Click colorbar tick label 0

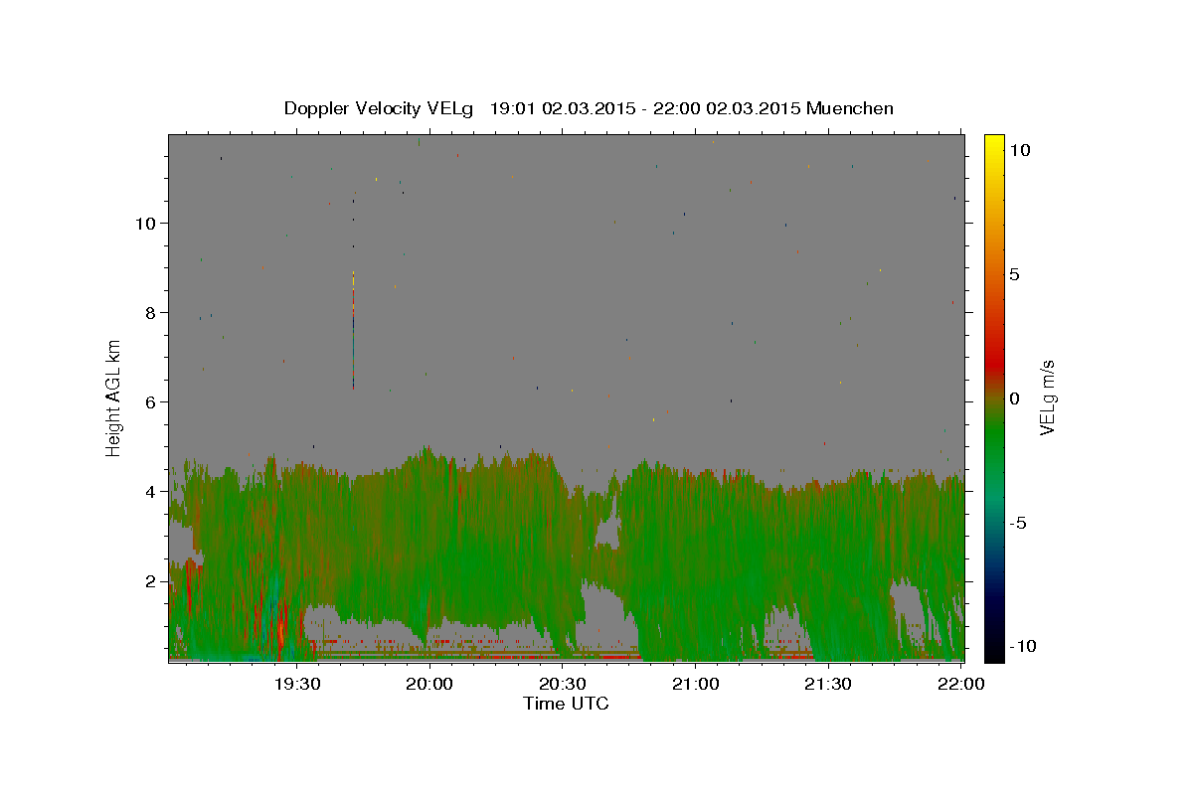pyautogui.click(x=1014, y=398)
